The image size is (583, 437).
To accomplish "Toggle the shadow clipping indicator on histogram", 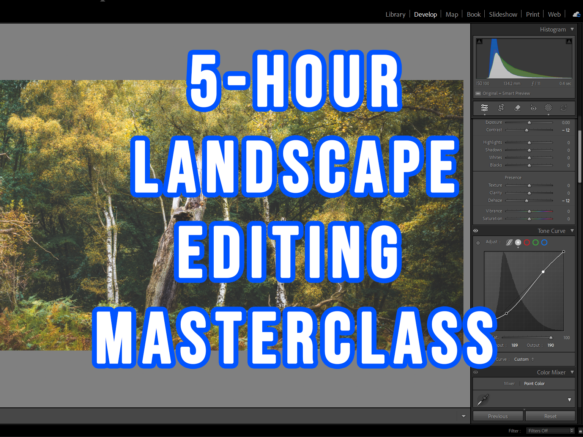I will pos(479,41).
